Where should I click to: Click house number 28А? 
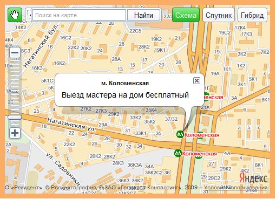(x=116, y=59)
